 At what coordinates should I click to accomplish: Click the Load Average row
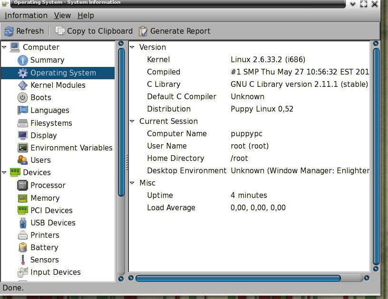[x=249, y=208]
